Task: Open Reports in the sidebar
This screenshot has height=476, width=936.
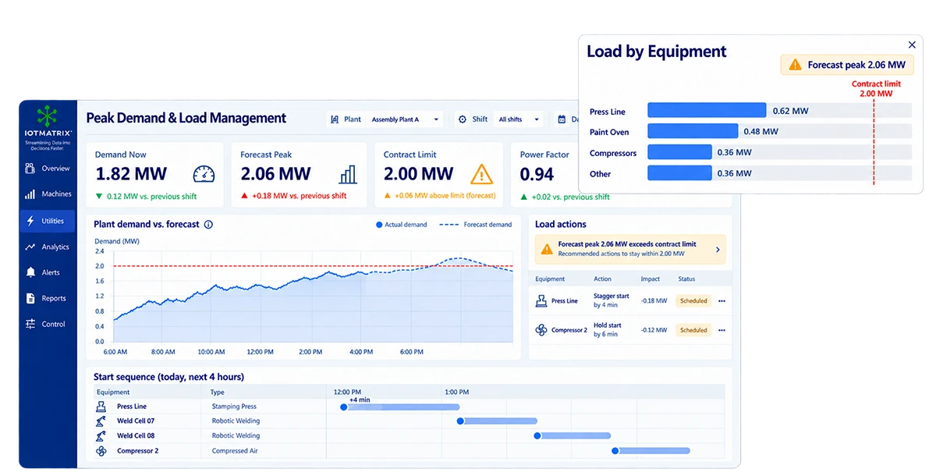Action: click(x=48, y=299)
